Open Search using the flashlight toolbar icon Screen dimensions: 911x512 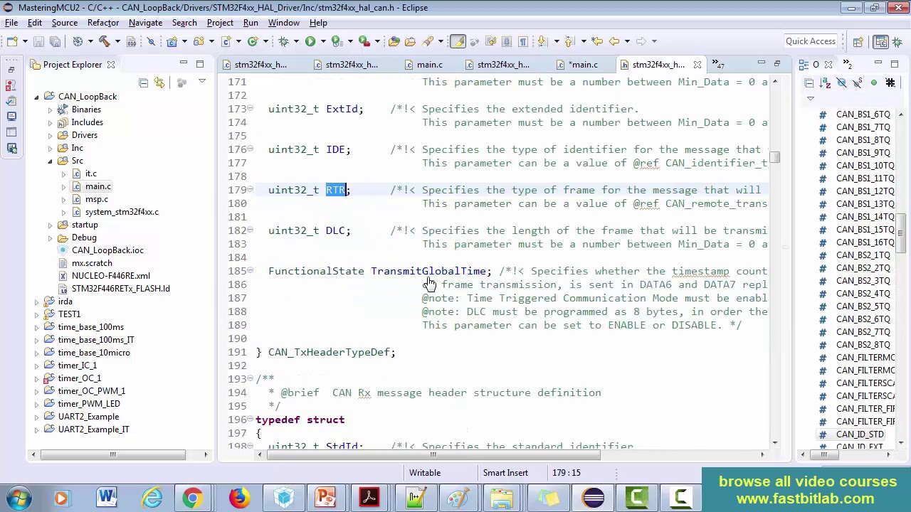(x=429, y=41)
